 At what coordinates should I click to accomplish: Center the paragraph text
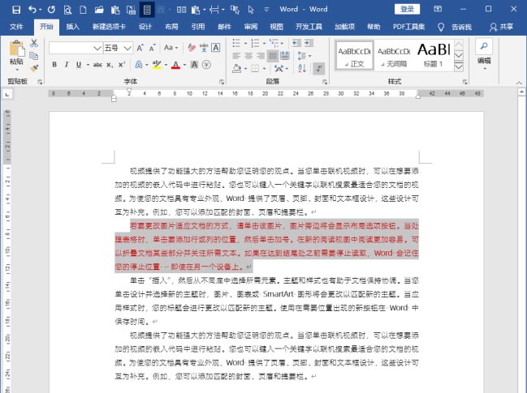(248, 56)
